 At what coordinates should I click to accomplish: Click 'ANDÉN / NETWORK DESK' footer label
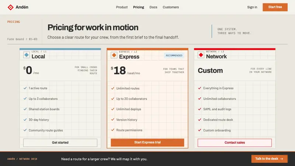pos(22,159)
